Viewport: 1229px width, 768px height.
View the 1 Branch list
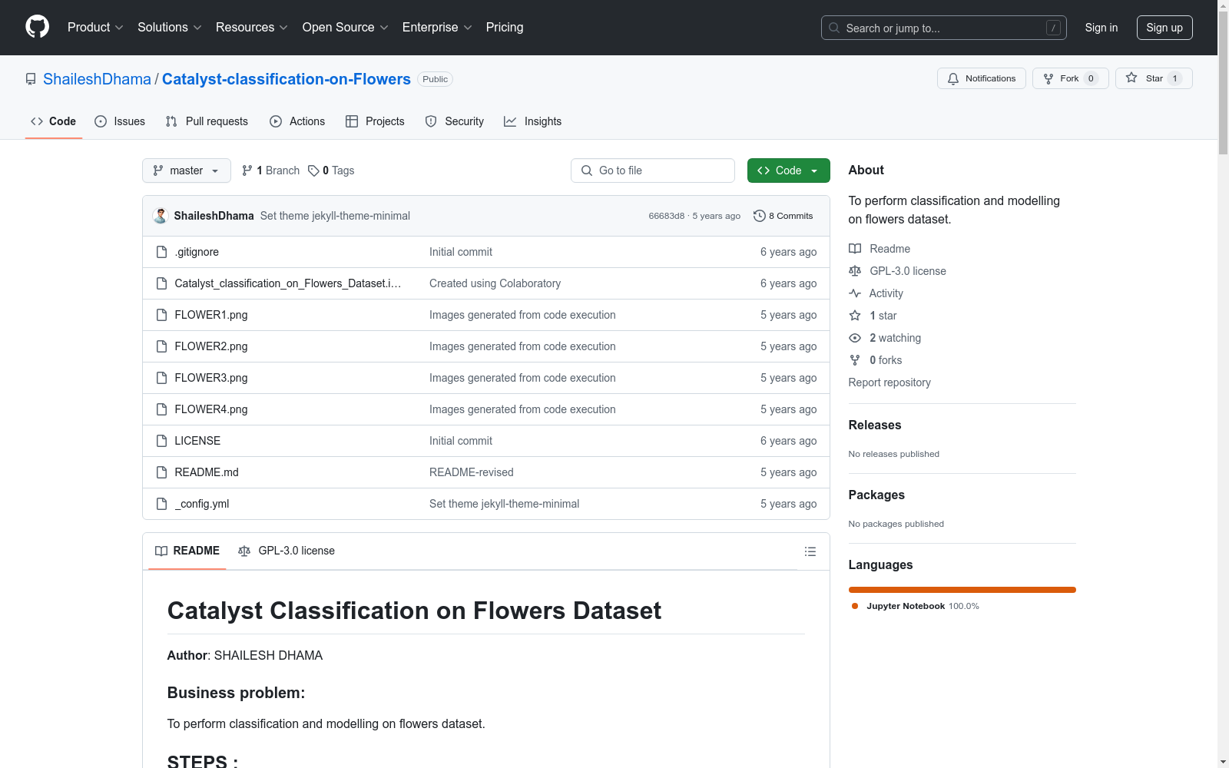pyautogui.click(x=270, y=170)
